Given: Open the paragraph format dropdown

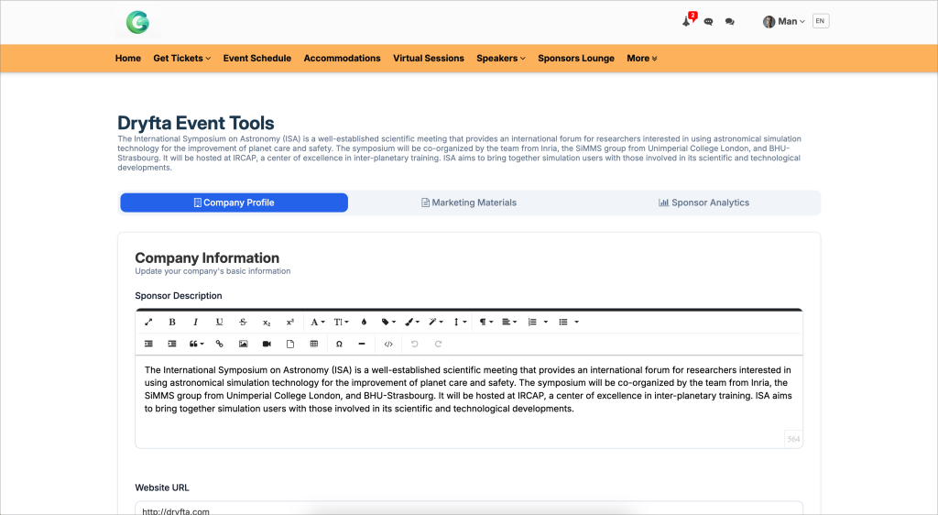Looking at the screenshot, I should pos(485,322).
